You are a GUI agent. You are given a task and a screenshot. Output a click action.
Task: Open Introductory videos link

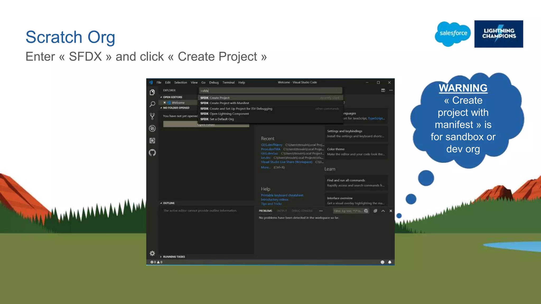[x=274, y=199]
